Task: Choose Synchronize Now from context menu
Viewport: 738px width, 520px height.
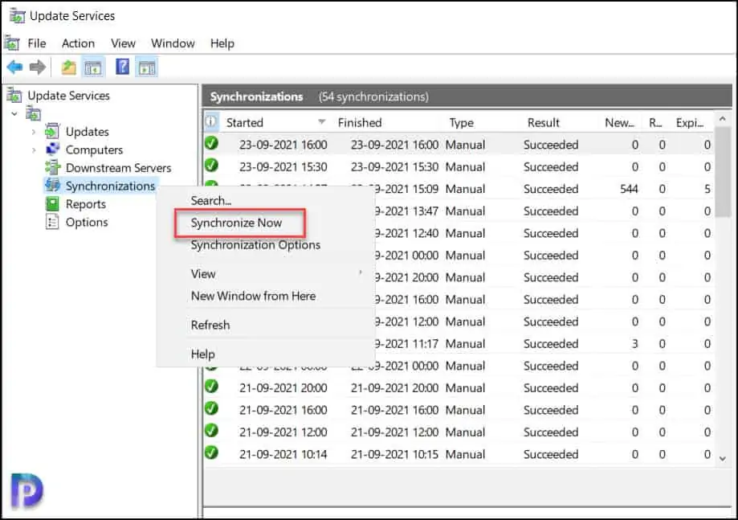Action: pos(236,223)
